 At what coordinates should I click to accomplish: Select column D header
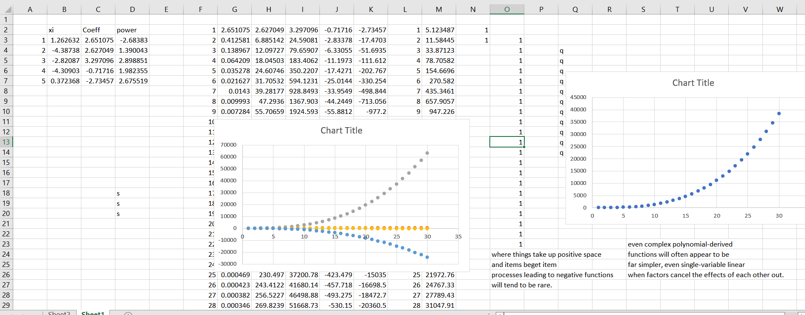pos(132,9)
